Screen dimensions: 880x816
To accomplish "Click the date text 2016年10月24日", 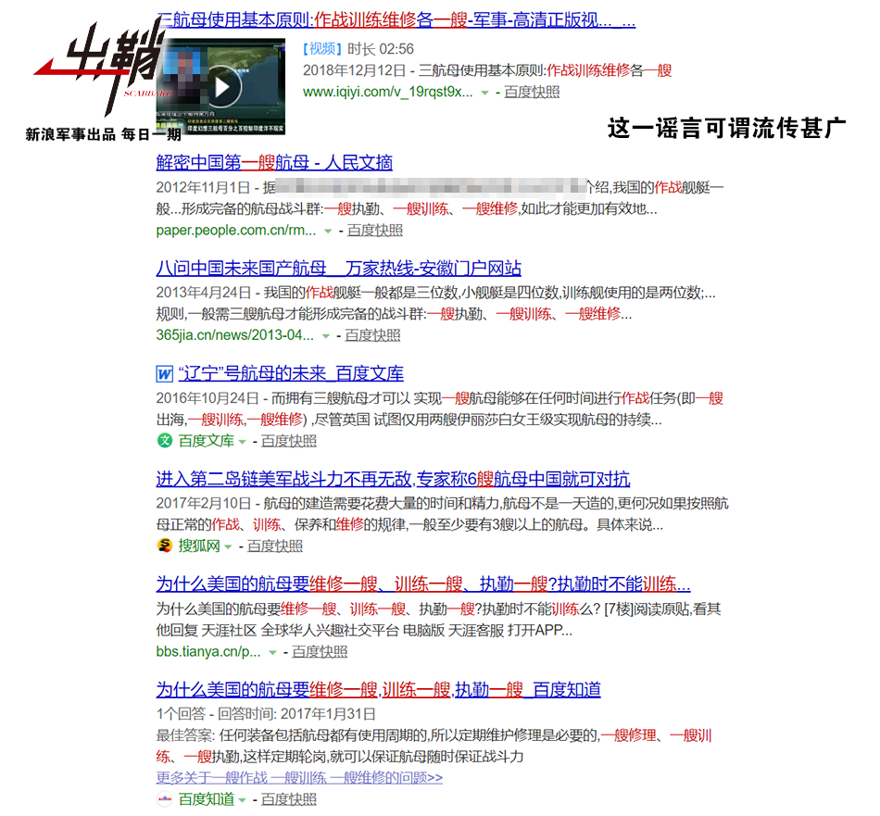I will point(207,398).
